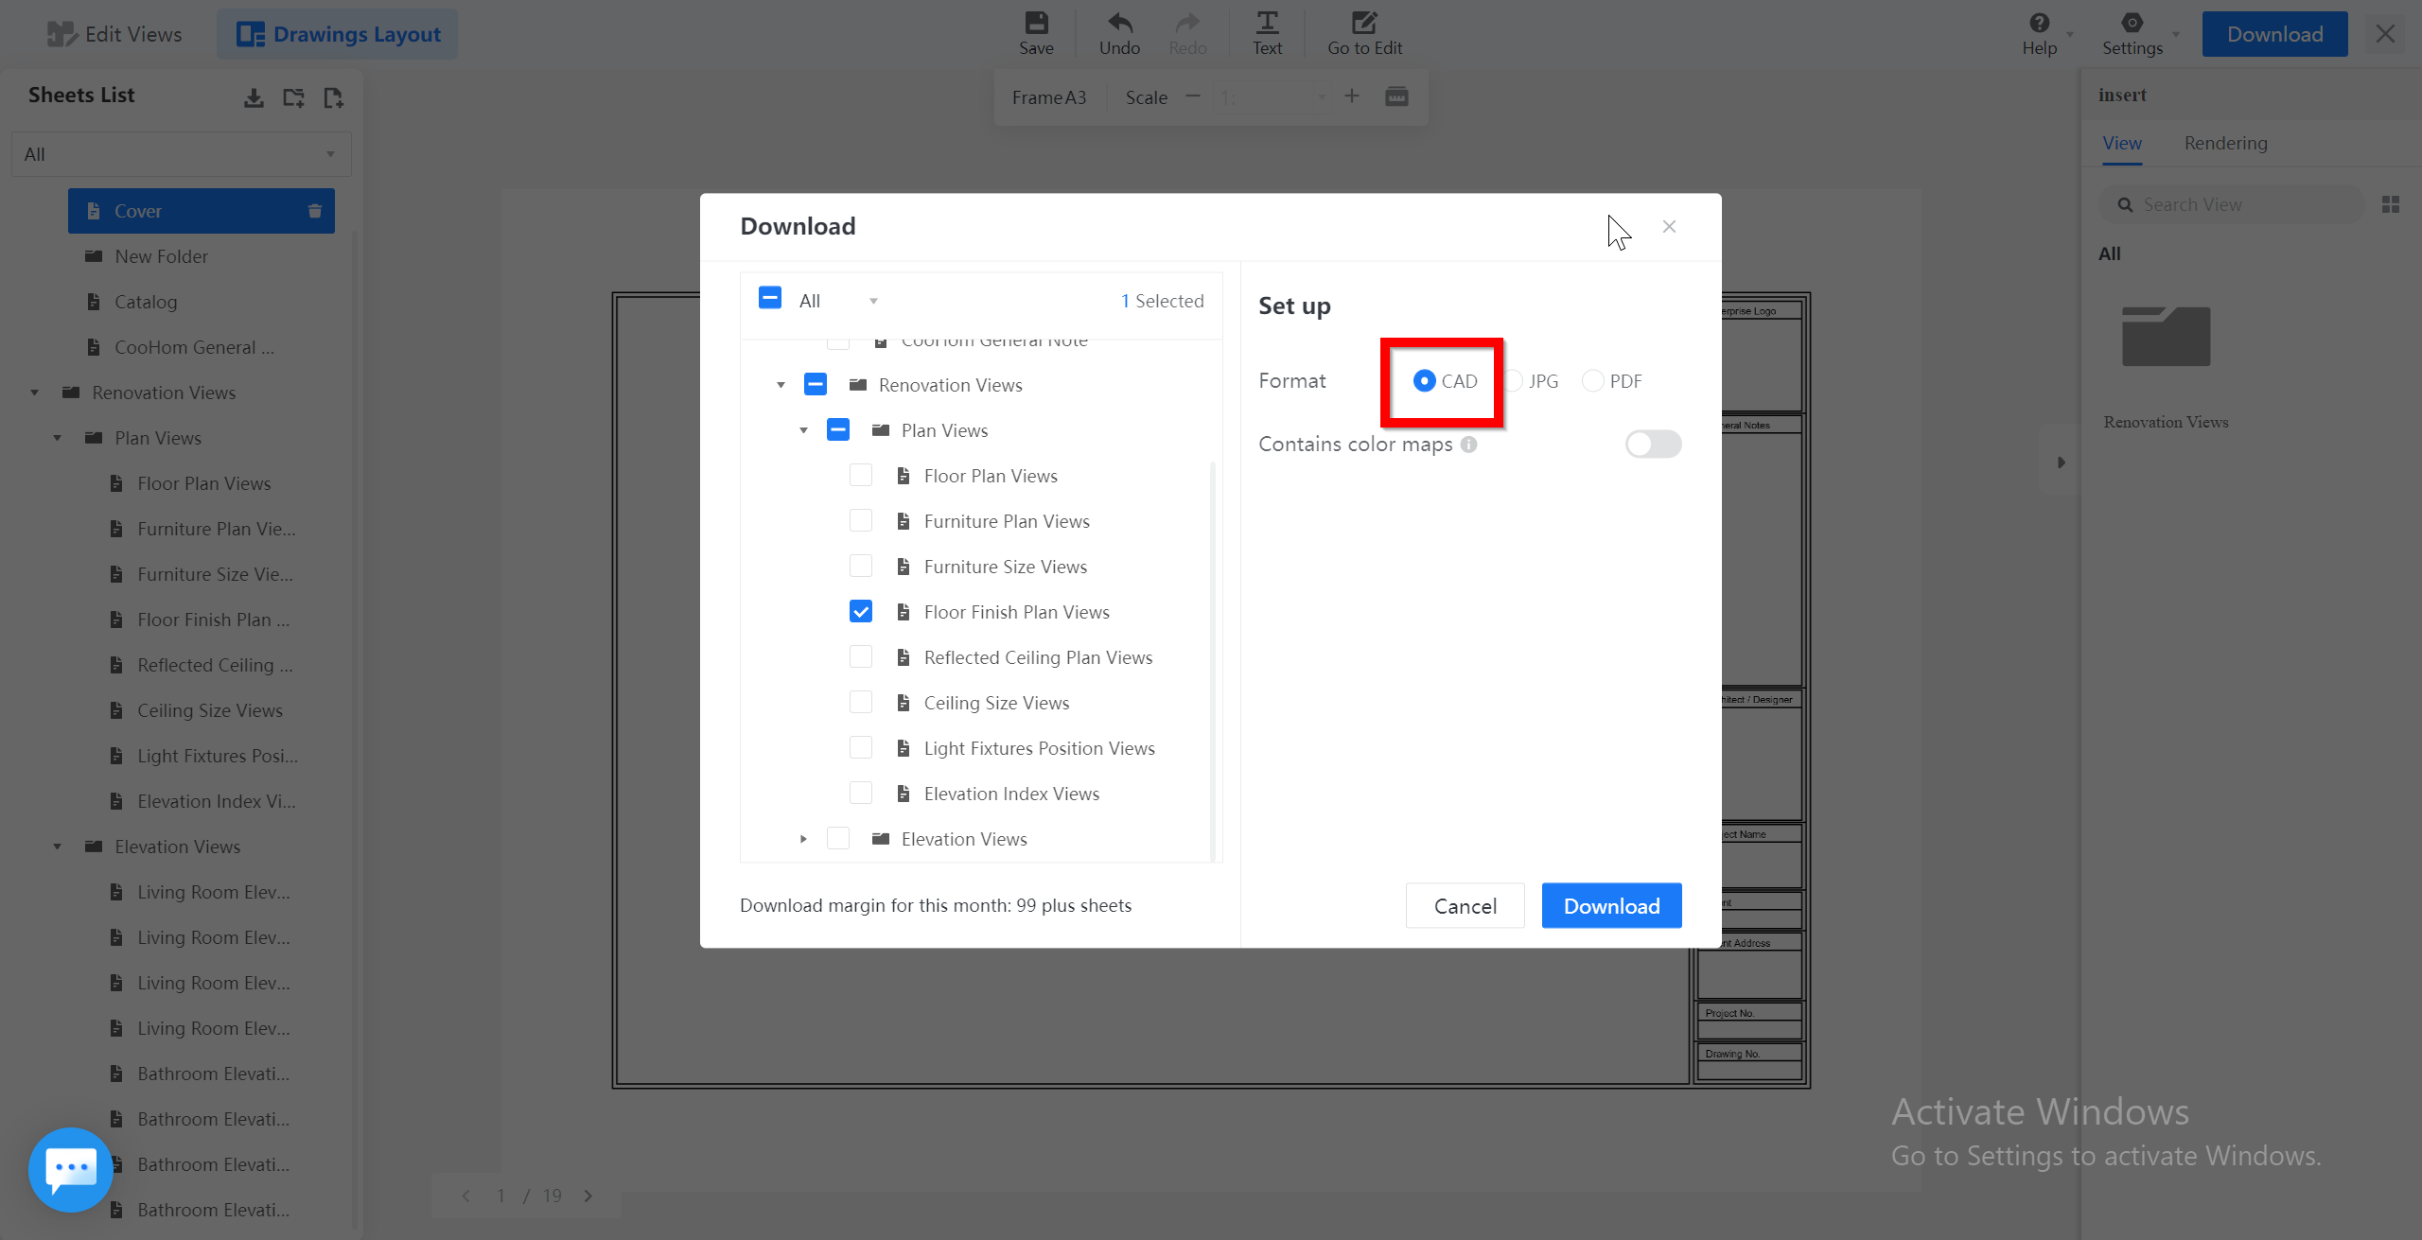Switch to Edit Views tab

(x=114, y=35)
